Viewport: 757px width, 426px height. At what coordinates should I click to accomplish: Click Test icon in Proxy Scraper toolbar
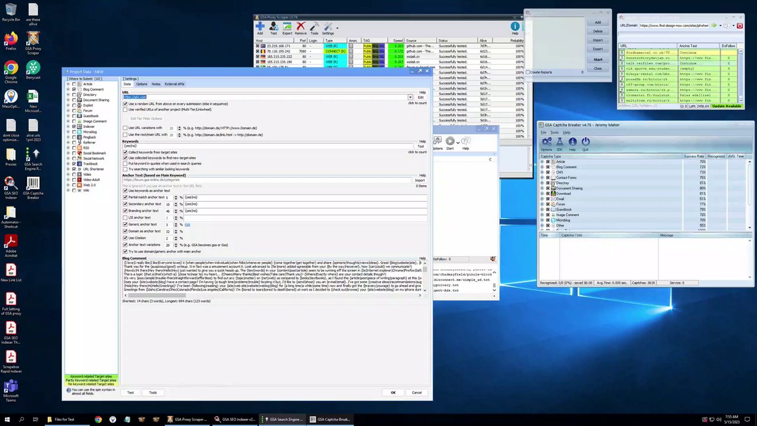tap(273, 27)
